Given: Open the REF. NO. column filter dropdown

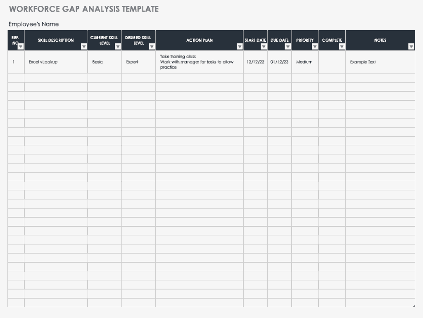Looking at the screenshot, I should (x=21, y=47).
